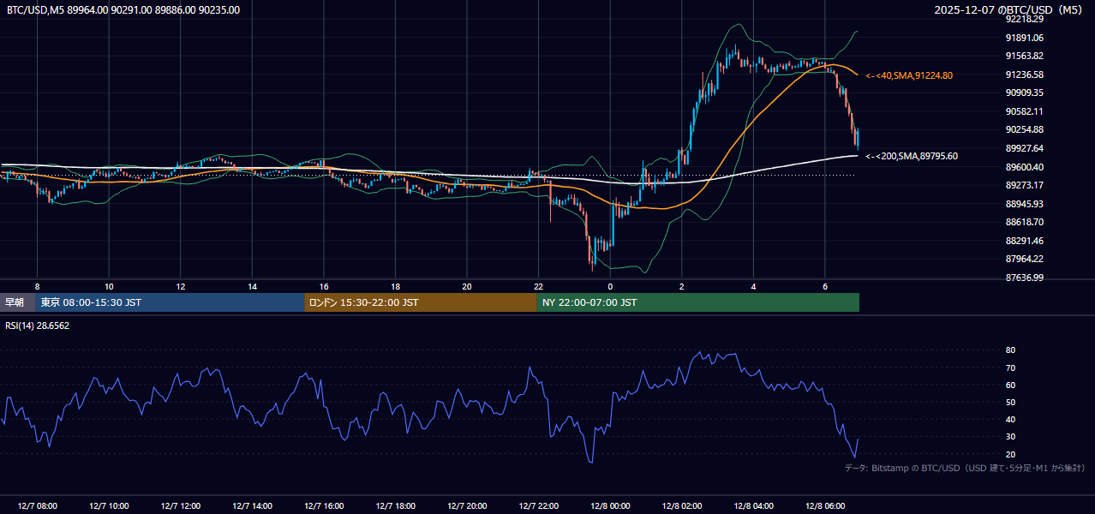Image resolution: width=1095 pixels, height=514 pixels.
Task: Click the 東京 08:00-15:30 JST session bar
Action: [x=170, y=302]
